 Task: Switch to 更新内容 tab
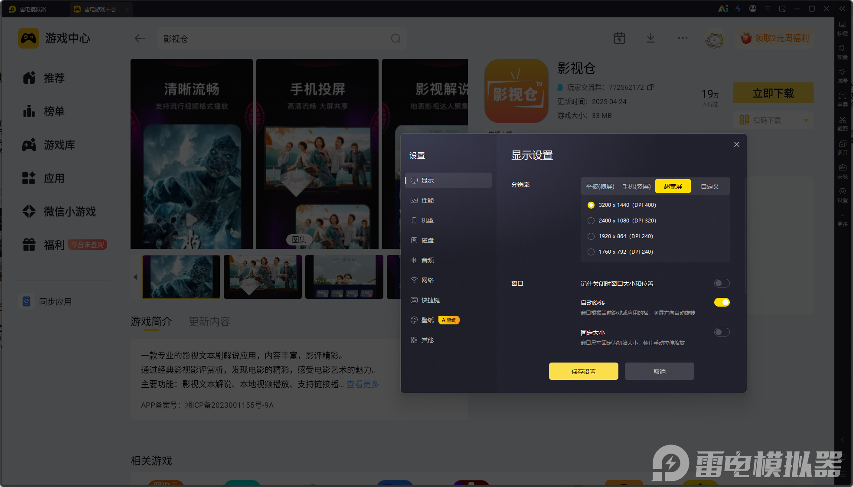click(209, 322)
